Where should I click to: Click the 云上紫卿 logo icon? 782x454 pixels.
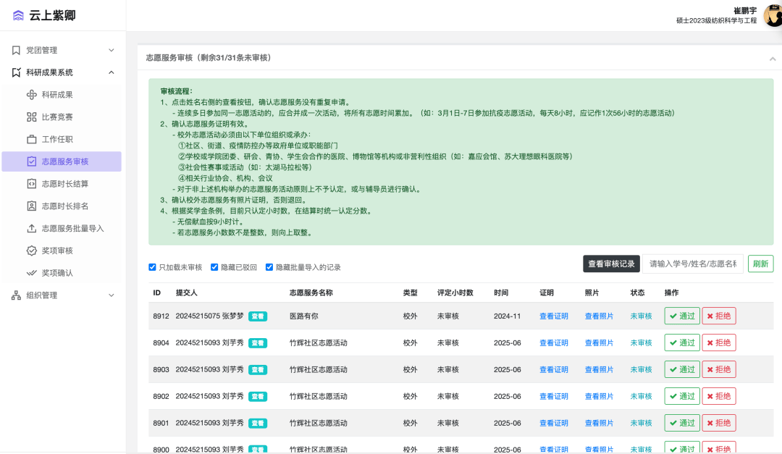(x=18, y=15)
